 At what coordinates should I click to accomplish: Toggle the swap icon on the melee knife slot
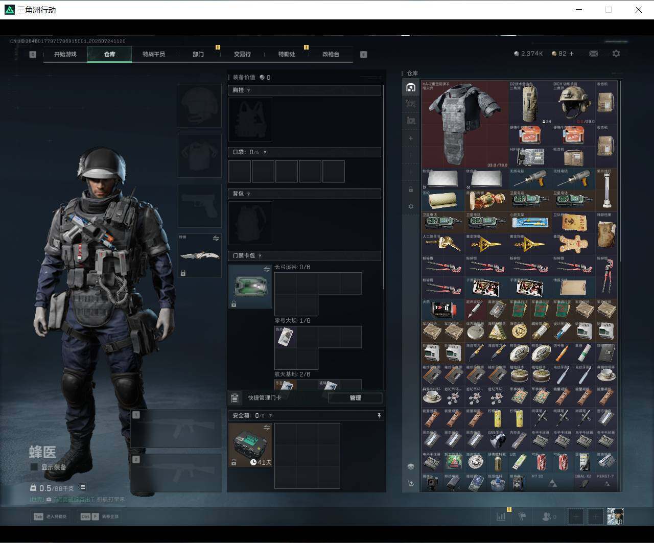pyautogui.click(x=216, y=239)
